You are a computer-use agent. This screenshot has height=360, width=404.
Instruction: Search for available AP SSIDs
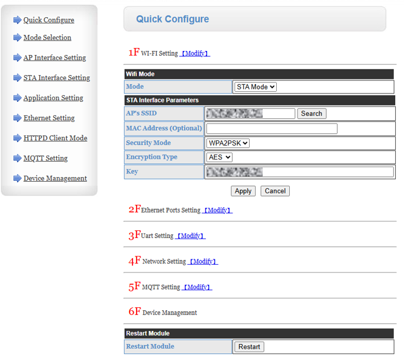(312, 114)
